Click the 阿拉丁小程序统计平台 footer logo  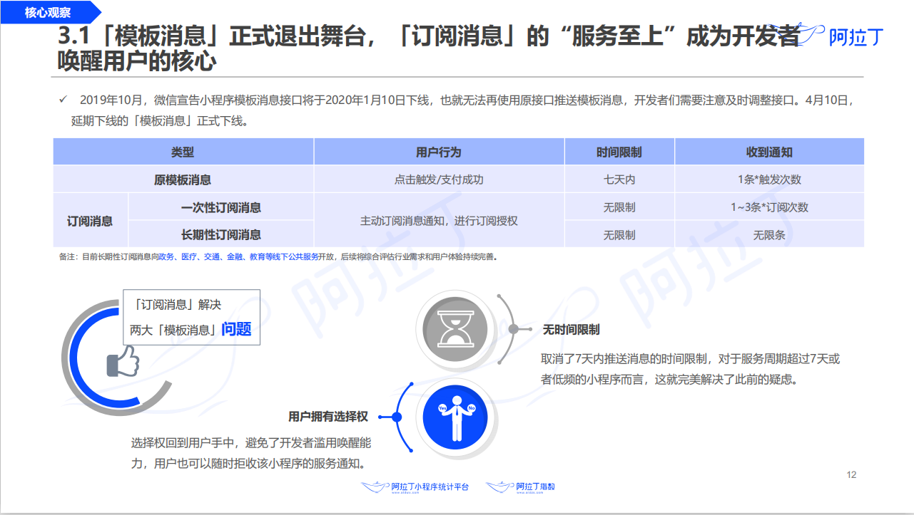(415, 487)
